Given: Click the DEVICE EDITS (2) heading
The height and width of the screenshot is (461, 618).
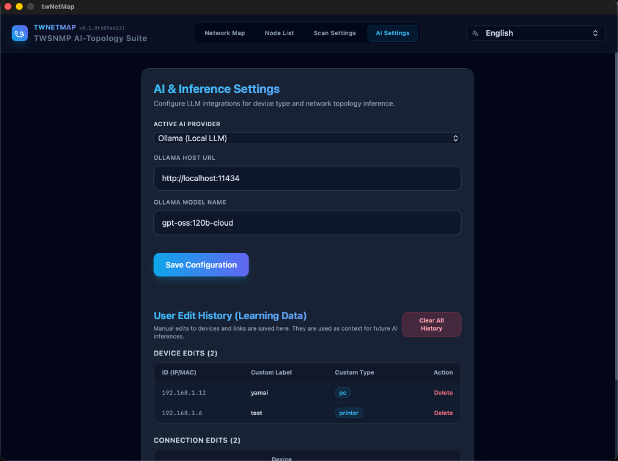Looking at the screenshot, I should pos(185,353).
